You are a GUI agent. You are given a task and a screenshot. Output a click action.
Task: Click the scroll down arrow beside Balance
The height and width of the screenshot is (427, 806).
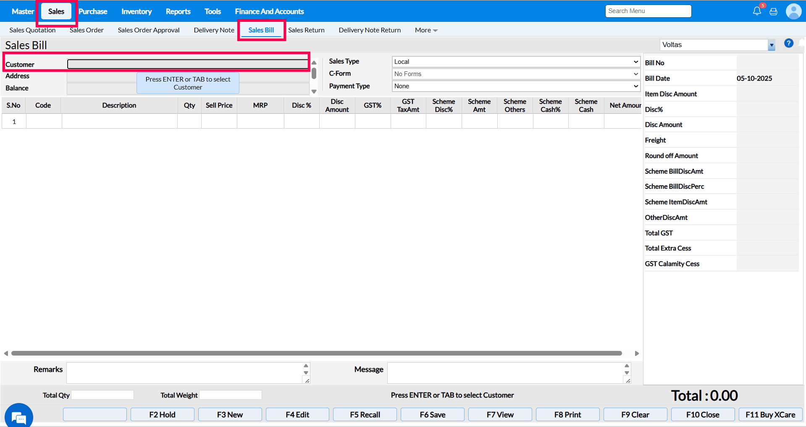coord(314,91)
